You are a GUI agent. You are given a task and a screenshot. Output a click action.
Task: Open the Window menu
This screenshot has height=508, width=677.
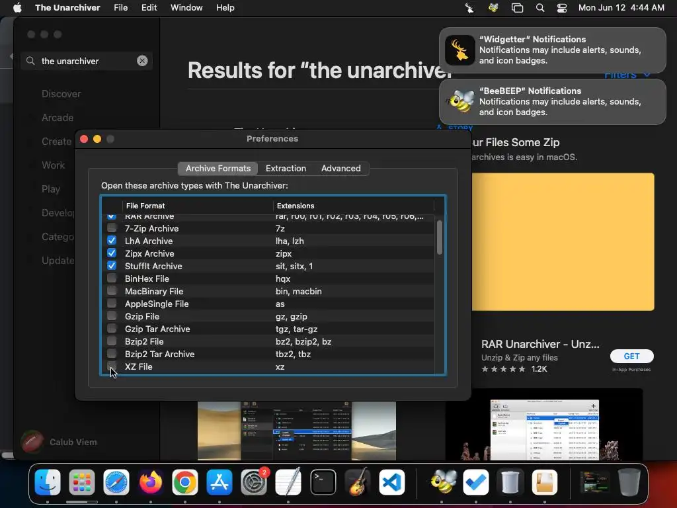(186, 7)
